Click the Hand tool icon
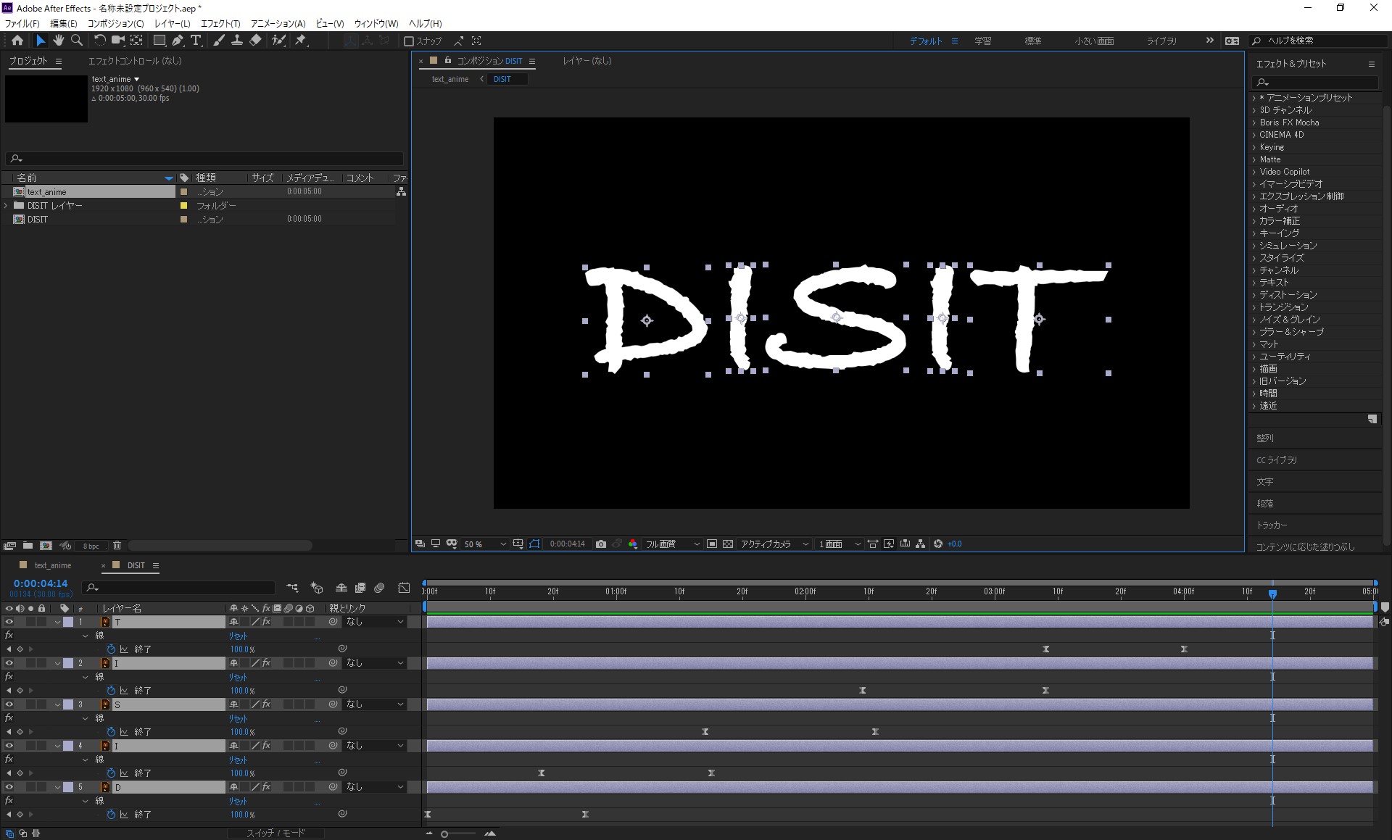Image resolution: width=1392 pixels, height=840 pixels. (57, 40)
